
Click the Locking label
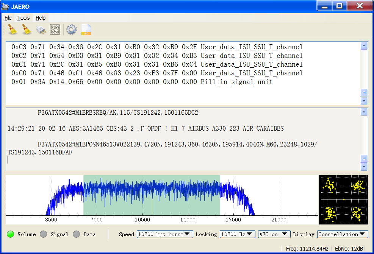206,234
